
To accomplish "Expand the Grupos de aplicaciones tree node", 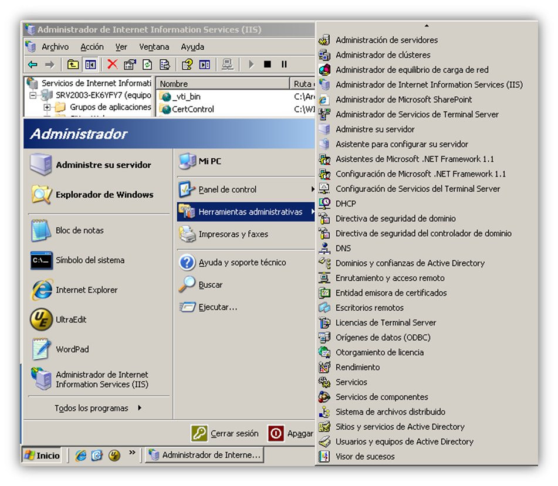I will (46, 107).
